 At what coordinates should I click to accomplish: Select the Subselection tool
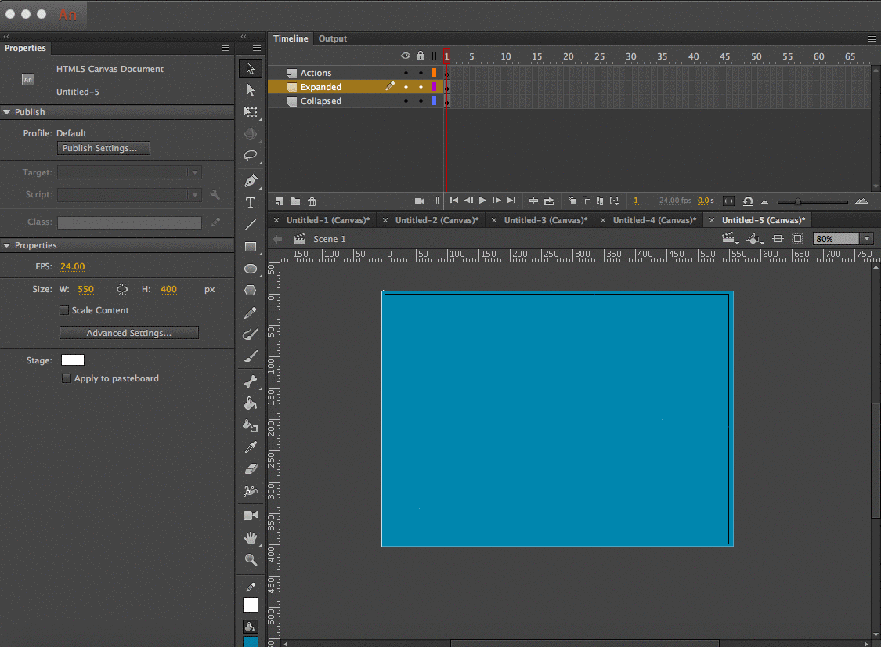coord(251,90)
